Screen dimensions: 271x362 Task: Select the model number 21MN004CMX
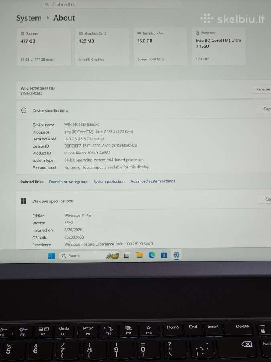pyautogui.click(x=31, y=93)
